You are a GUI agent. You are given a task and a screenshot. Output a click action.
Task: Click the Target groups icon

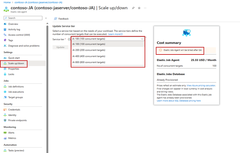point(5,97)
